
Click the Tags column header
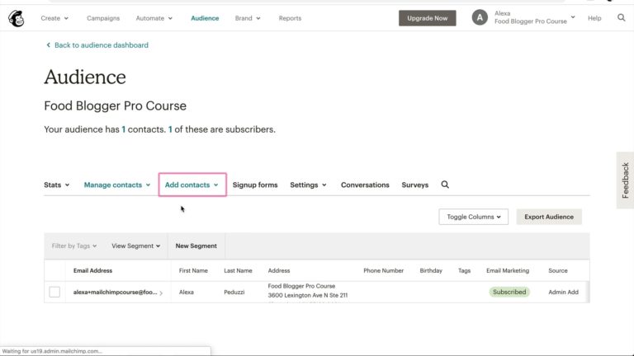click(464, 270)
